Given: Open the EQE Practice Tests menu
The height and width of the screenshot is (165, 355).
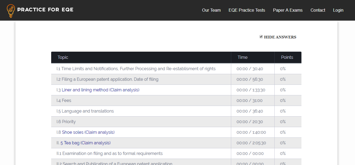Looking at the screenshot, I should (247, 10).
